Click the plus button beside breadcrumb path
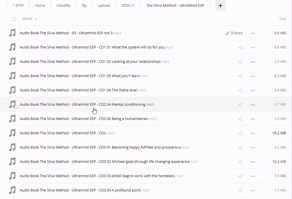This screenshot has width=292, height=199. point(220,6)
